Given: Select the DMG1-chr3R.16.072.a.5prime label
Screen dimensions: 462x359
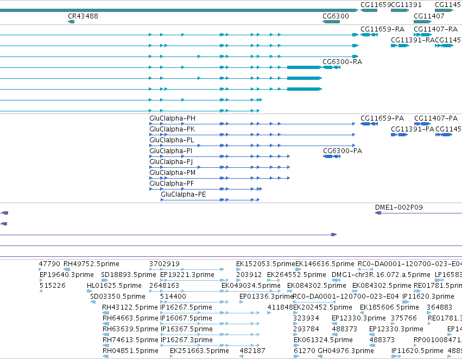Looking at the screenshot, I should tap(381, 275).
